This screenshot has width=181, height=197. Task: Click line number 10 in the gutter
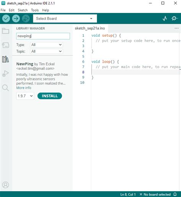point(82,83)
